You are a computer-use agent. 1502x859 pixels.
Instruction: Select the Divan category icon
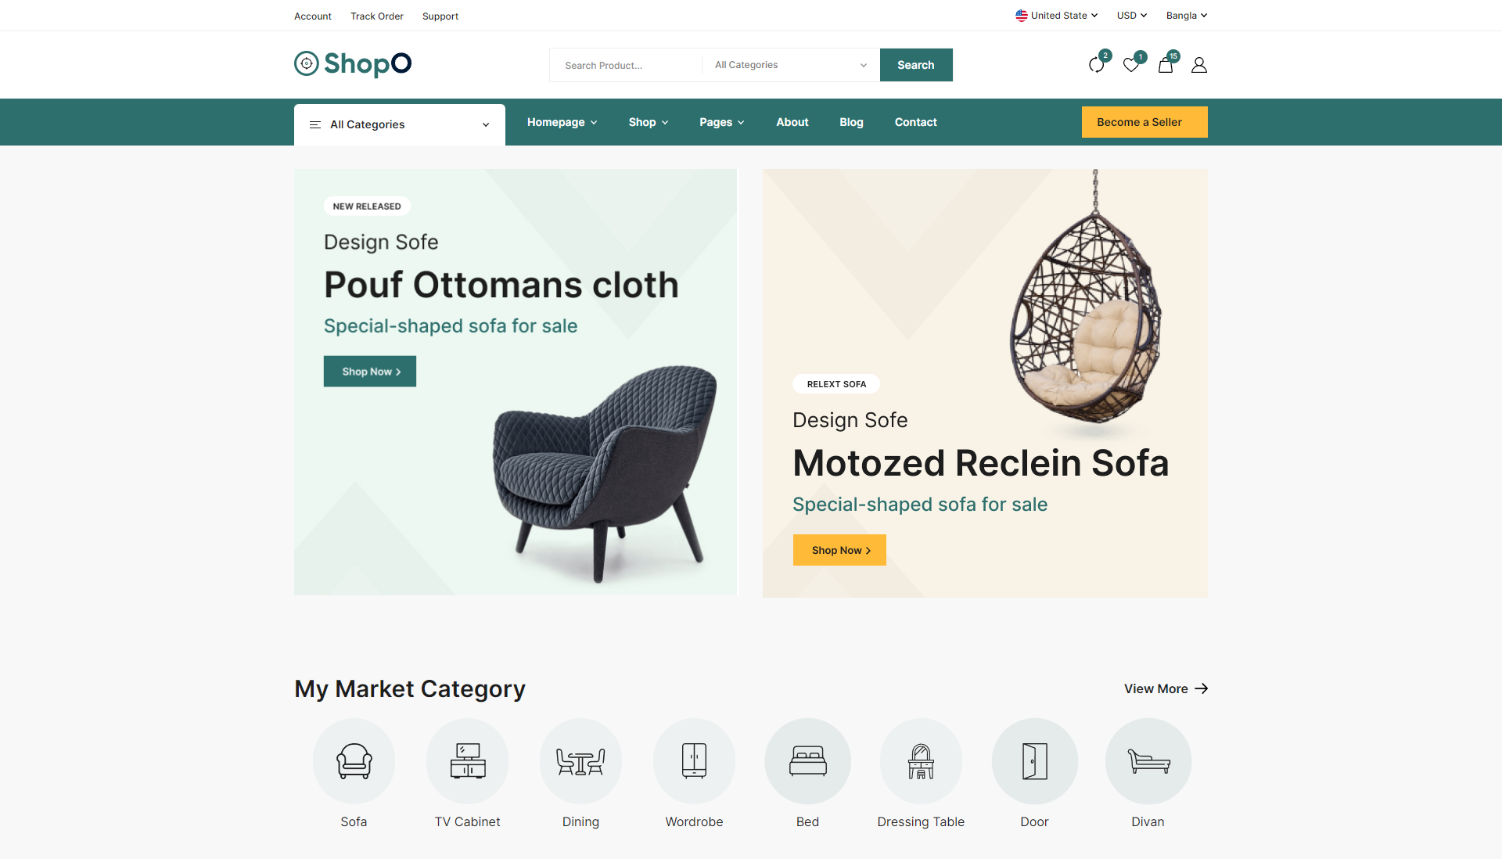click(x=1148, y=760)
